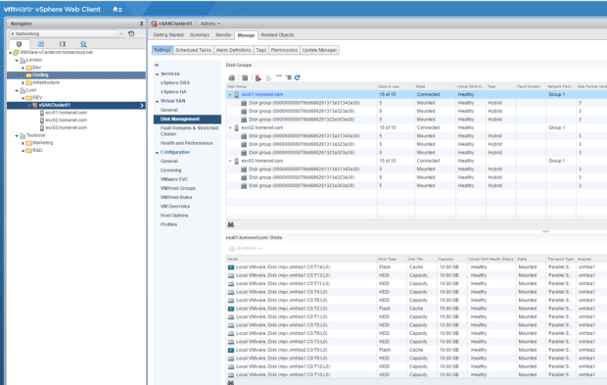
Task: Open the vSphere home menu icon
Action: pyautogui.click(x=117, y=9)
